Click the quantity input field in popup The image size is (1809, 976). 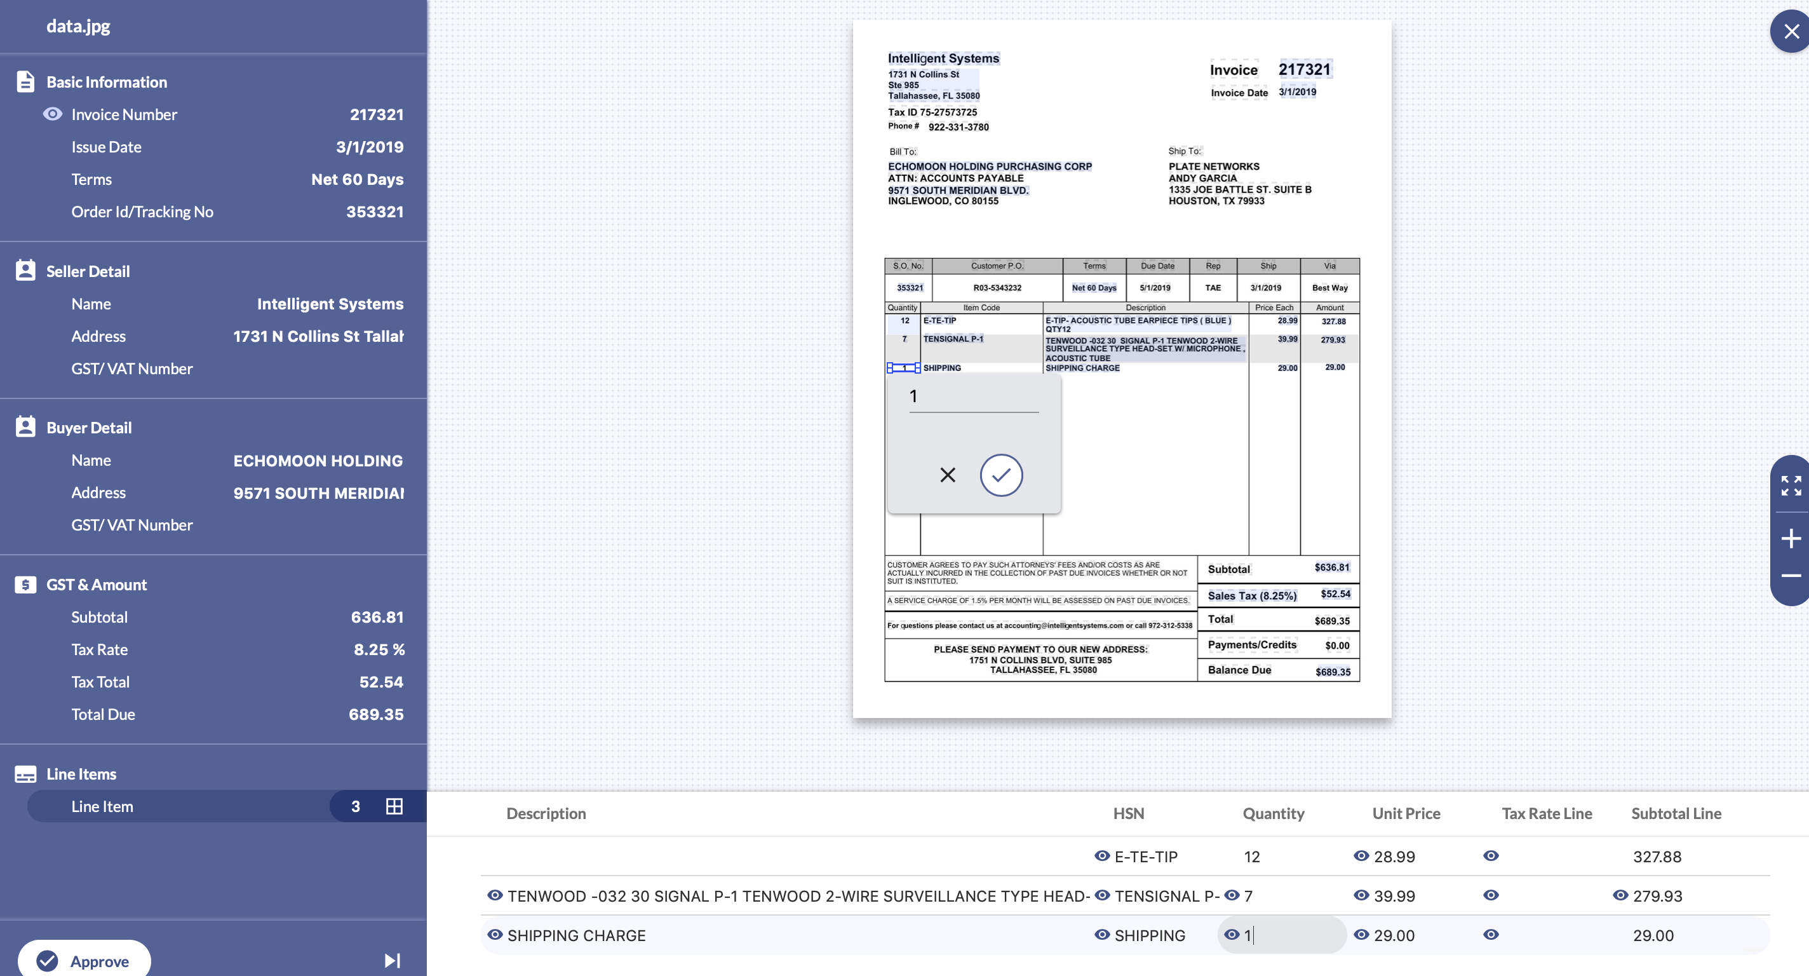click(x=973, y=397)
